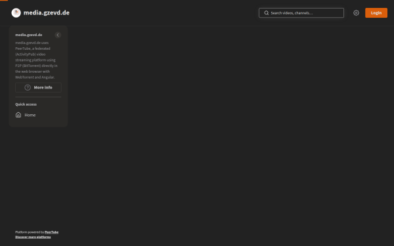The image size is (394, 246).
Task: Open the settings gear icon
Action: (x=356, y=13)
